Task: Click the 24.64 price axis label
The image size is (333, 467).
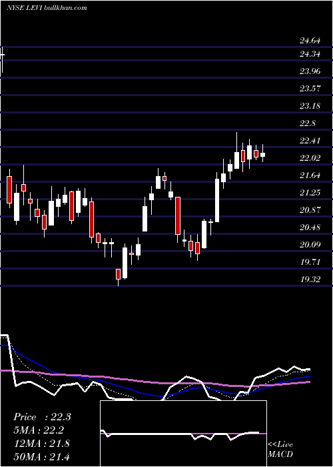Action: tap(310, 41)
